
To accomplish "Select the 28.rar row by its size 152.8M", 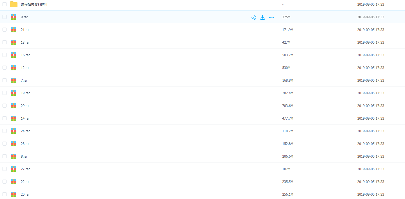I will 287,144.
